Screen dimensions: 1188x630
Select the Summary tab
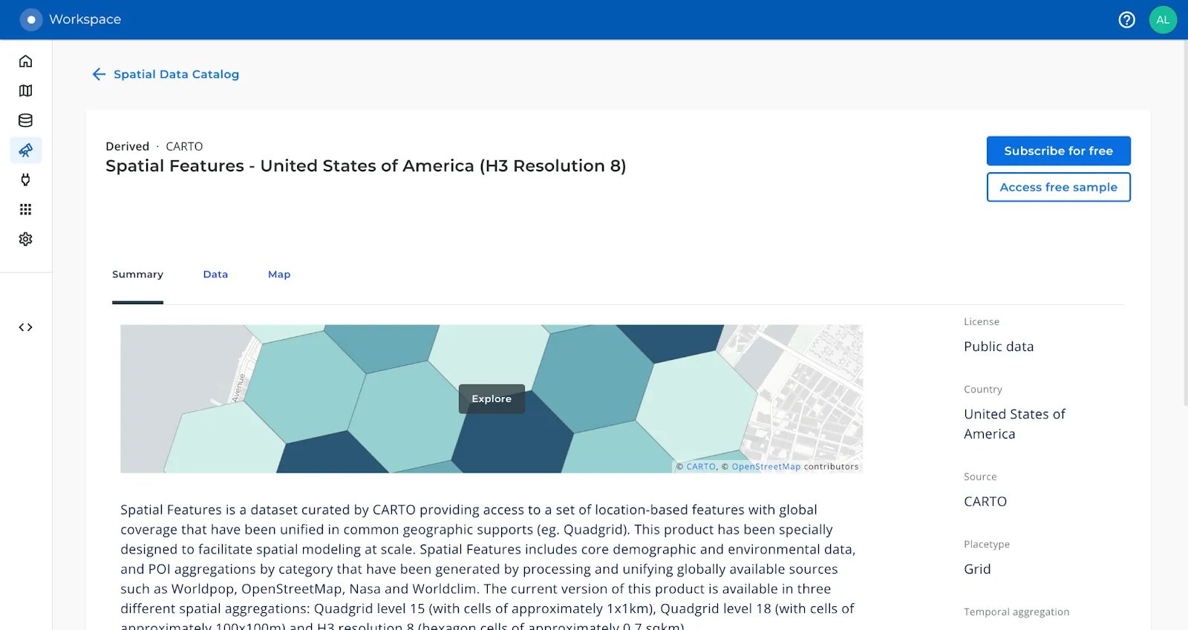[137, 275]
